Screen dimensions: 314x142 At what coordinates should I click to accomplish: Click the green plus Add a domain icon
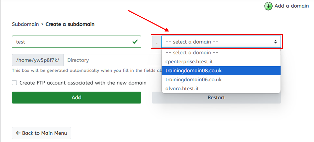tap(268, 6)
